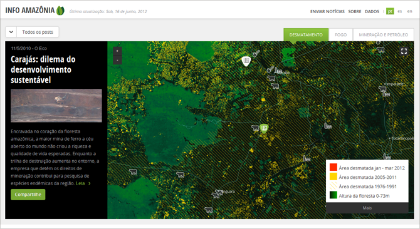Expand legend with the Mais bar
420x229 pixels.
[367, 208]
